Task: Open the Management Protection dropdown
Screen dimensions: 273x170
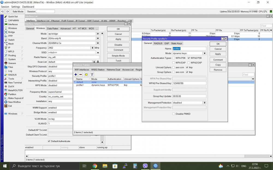Action: (204, 103)
